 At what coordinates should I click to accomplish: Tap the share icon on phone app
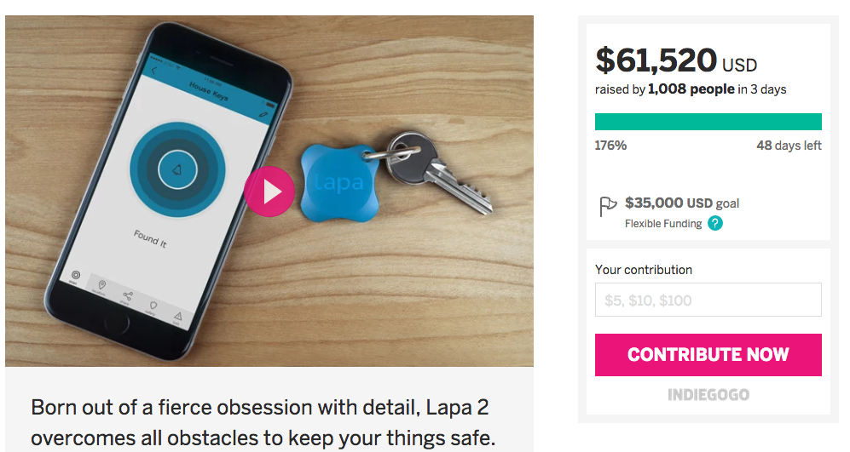127,295
